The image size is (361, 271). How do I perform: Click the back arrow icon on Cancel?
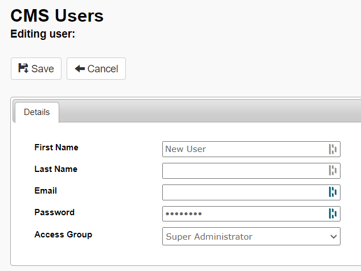coord(80,69)
